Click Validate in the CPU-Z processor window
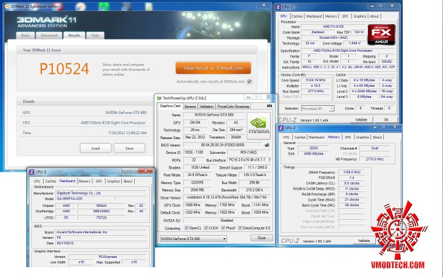Screen dimensions: 443x277 point(361,119)
